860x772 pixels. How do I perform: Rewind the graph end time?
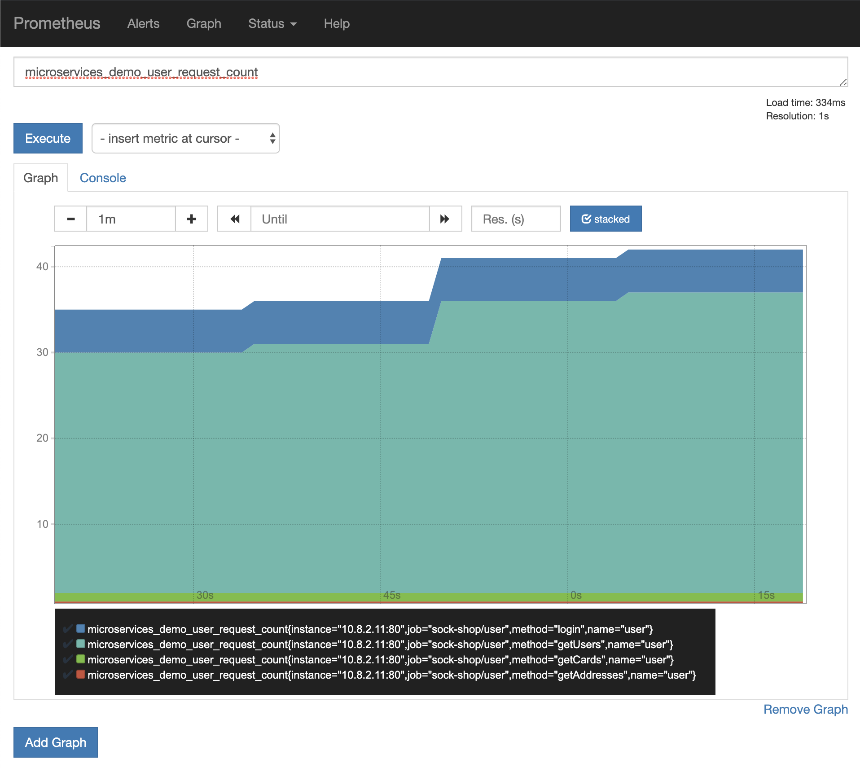point(234,219)
